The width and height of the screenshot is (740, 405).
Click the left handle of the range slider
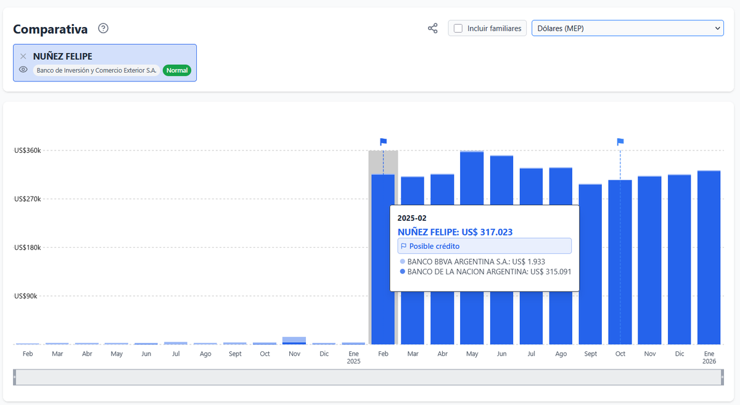[15, 377]
